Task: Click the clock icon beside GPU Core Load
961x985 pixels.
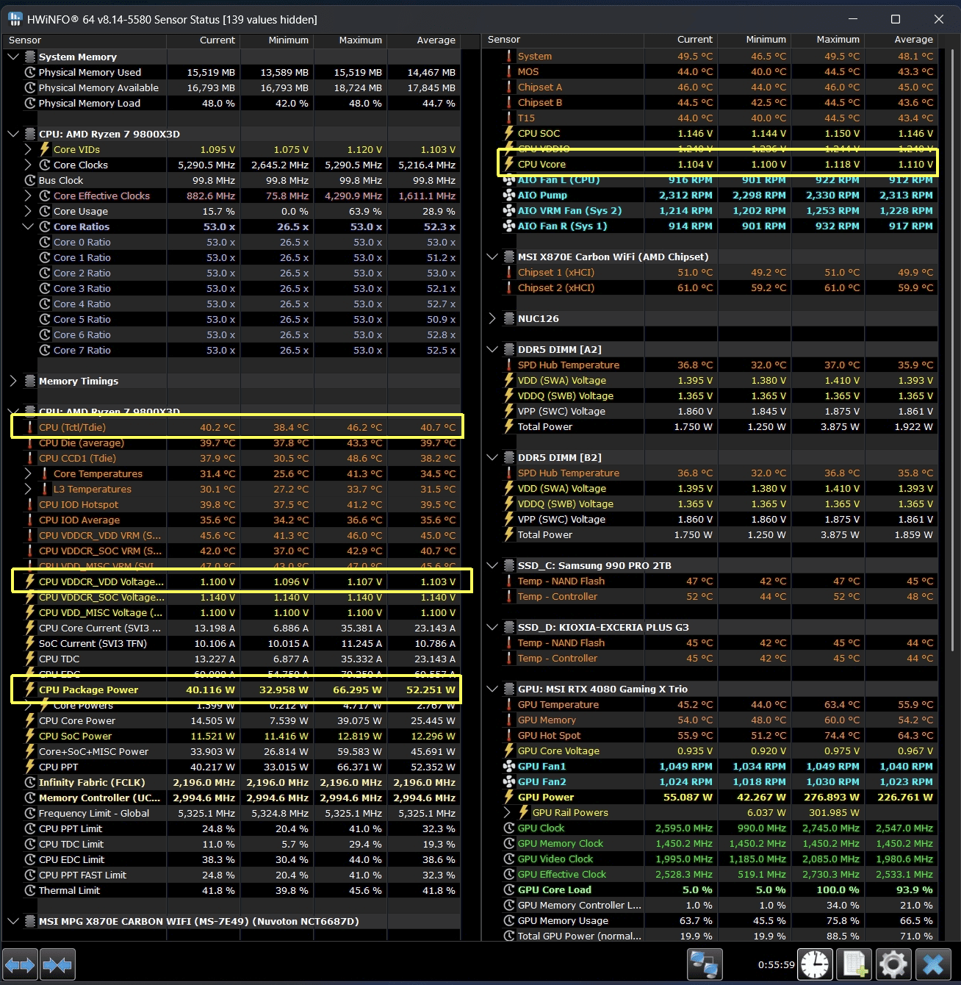Action: [x=508, y=889]
